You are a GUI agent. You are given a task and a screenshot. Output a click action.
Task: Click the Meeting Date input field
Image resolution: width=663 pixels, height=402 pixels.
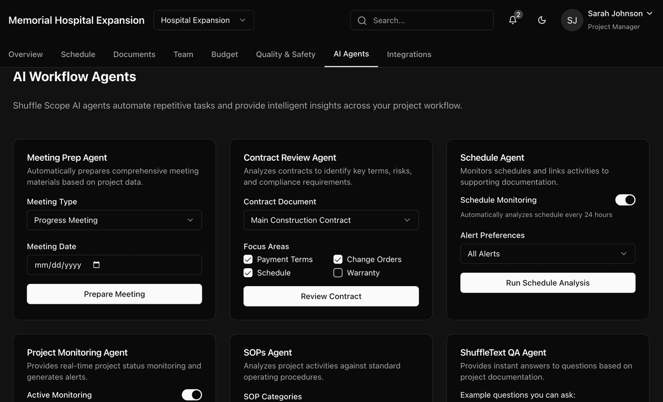114,265
